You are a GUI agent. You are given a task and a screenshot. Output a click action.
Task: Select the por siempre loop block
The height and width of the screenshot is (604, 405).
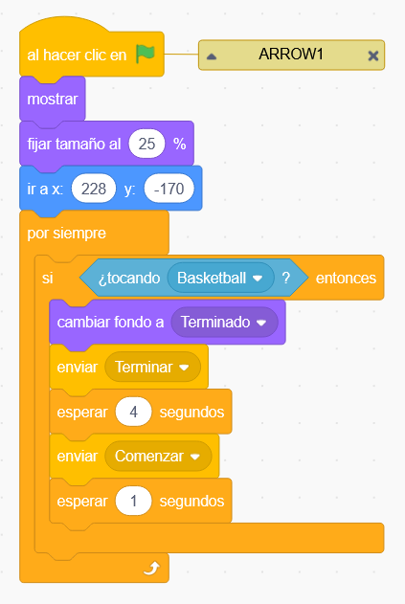(66, 234)
